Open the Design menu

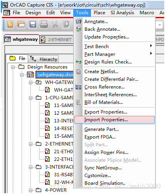pyautogui.click(x=33, y=13)
